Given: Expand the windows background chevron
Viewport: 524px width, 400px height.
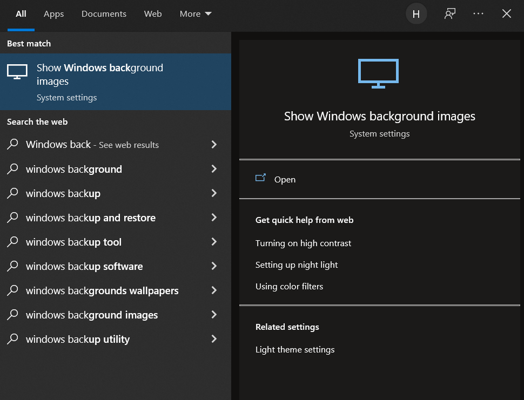Looking at the screenshot, I should pos(214,168).
